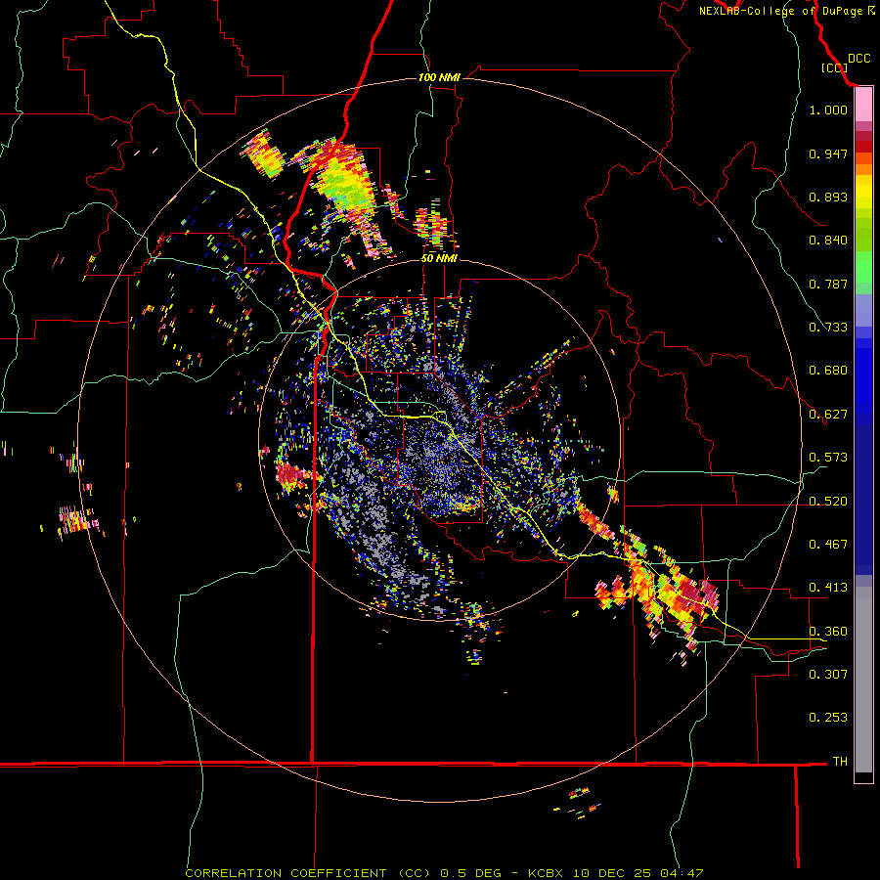Pick the red color bar segment

tap(863, 147)
